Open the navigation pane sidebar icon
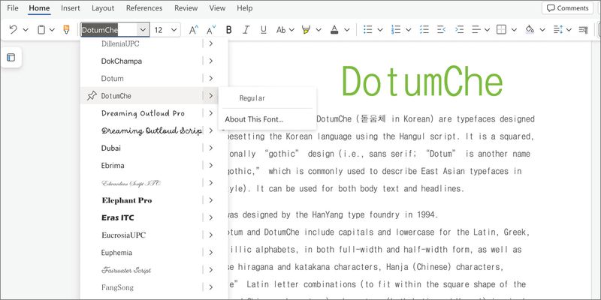This screenshot has width=601, height=300. [11, 58]
